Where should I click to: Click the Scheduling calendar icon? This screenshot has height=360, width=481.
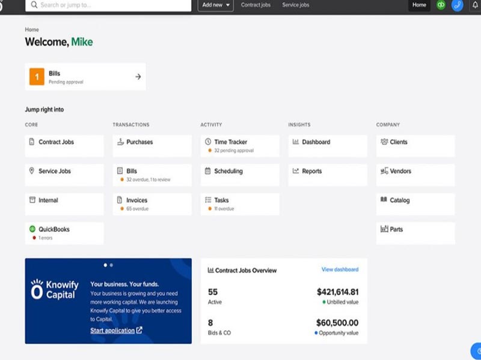[x=207, y=171]
